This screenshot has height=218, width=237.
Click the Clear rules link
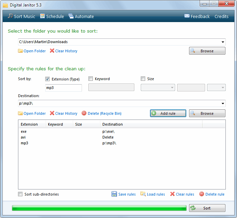[x=185, y=194]
